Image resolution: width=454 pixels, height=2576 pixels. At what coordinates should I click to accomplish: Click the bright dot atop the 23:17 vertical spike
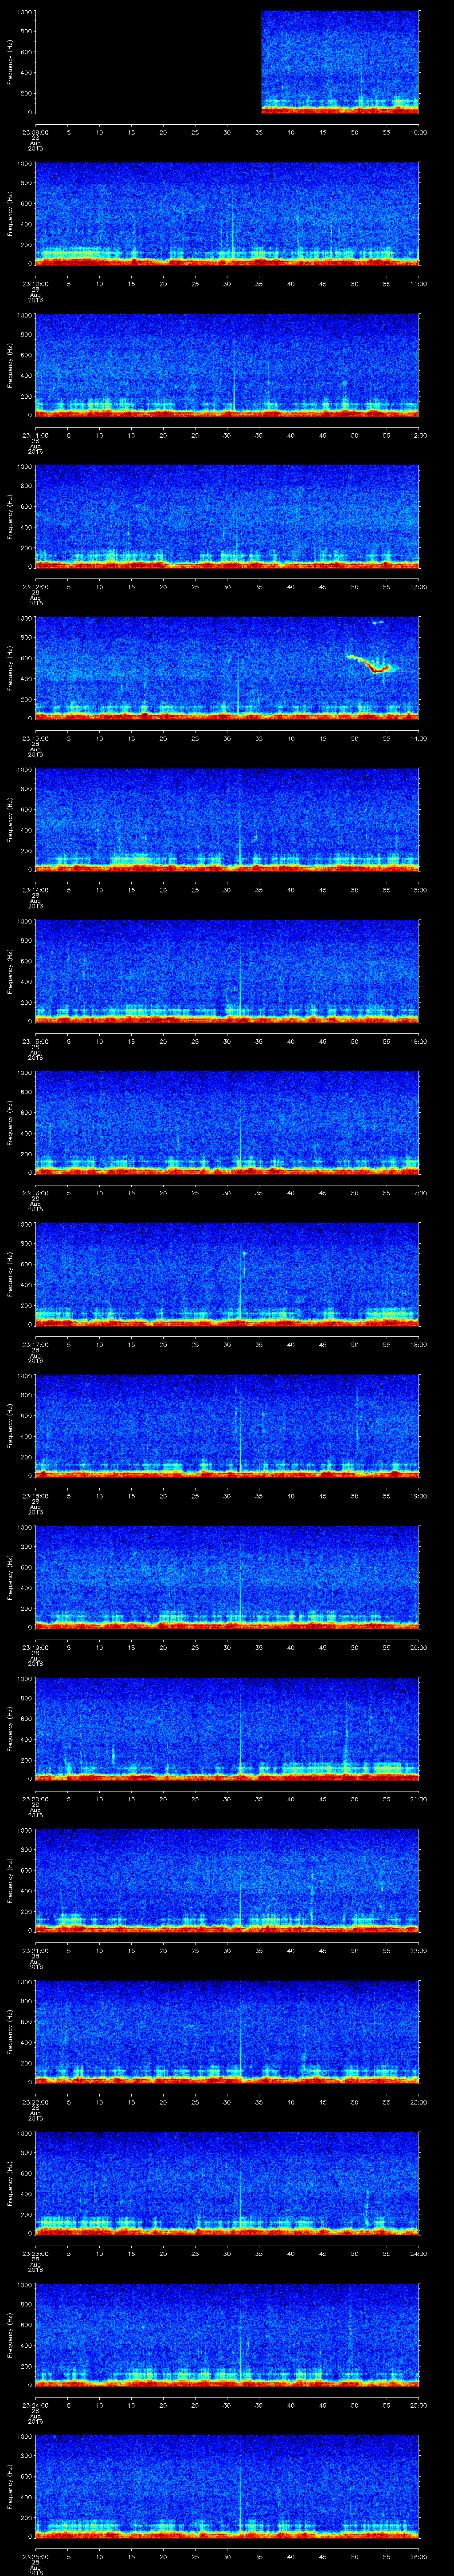tap(244, 1252)
